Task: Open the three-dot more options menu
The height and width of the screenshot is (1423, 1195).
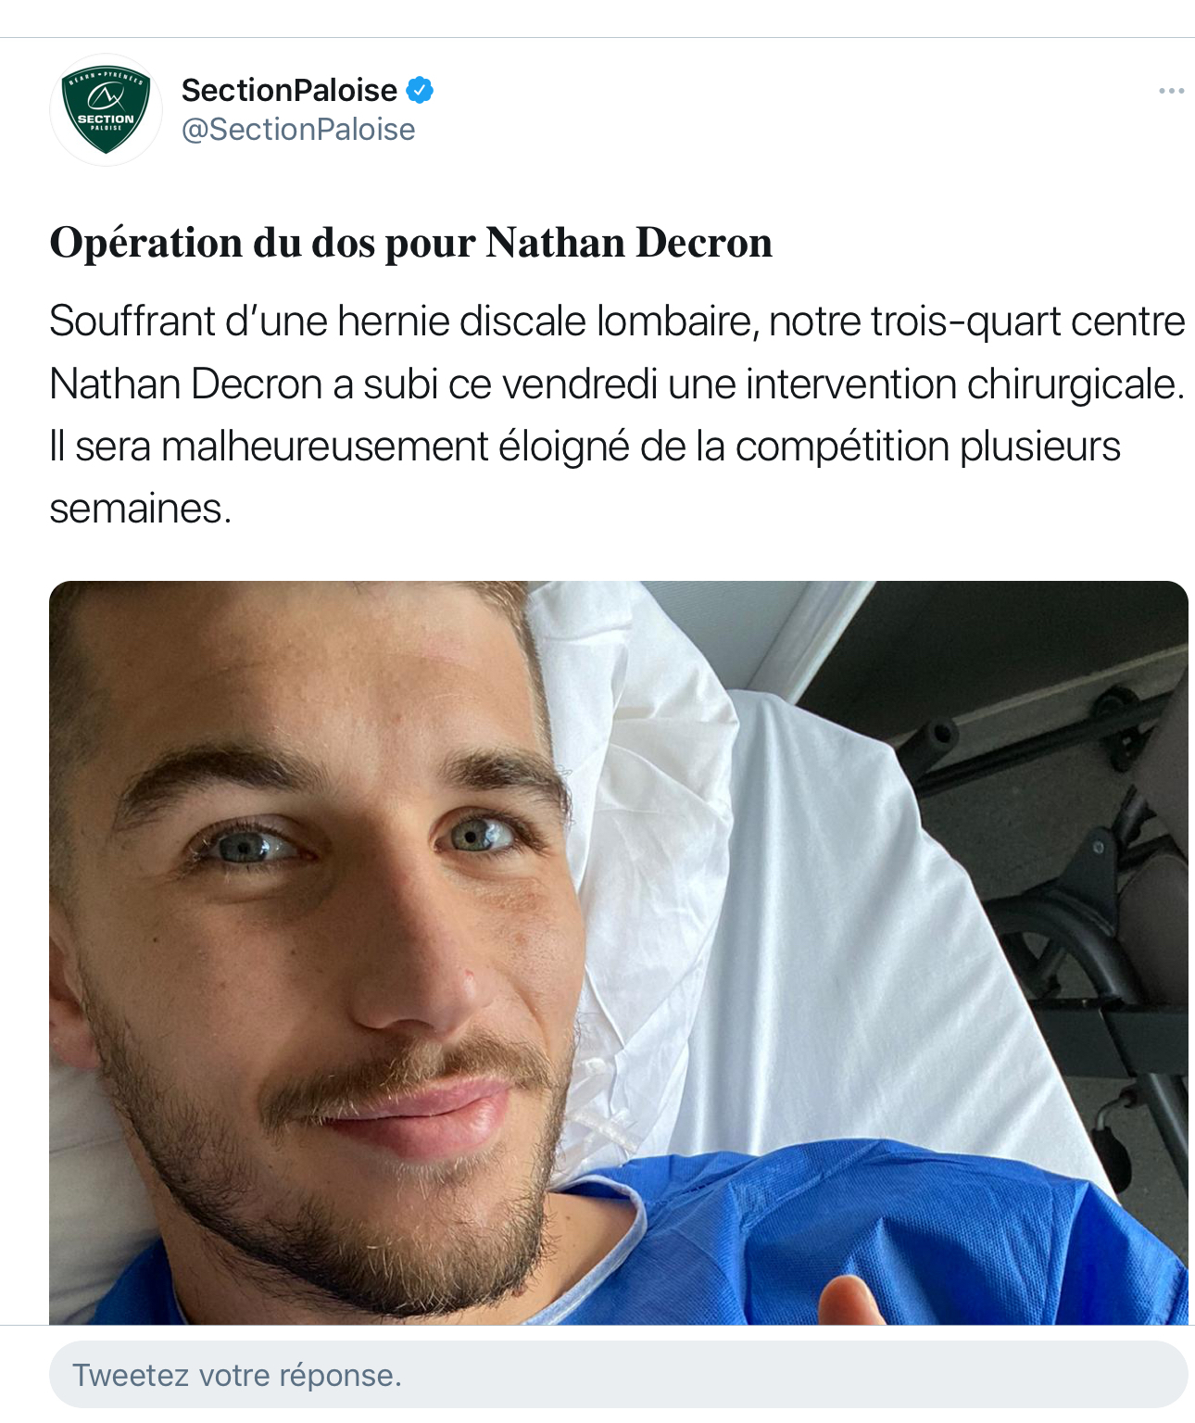Action: 1171,91
